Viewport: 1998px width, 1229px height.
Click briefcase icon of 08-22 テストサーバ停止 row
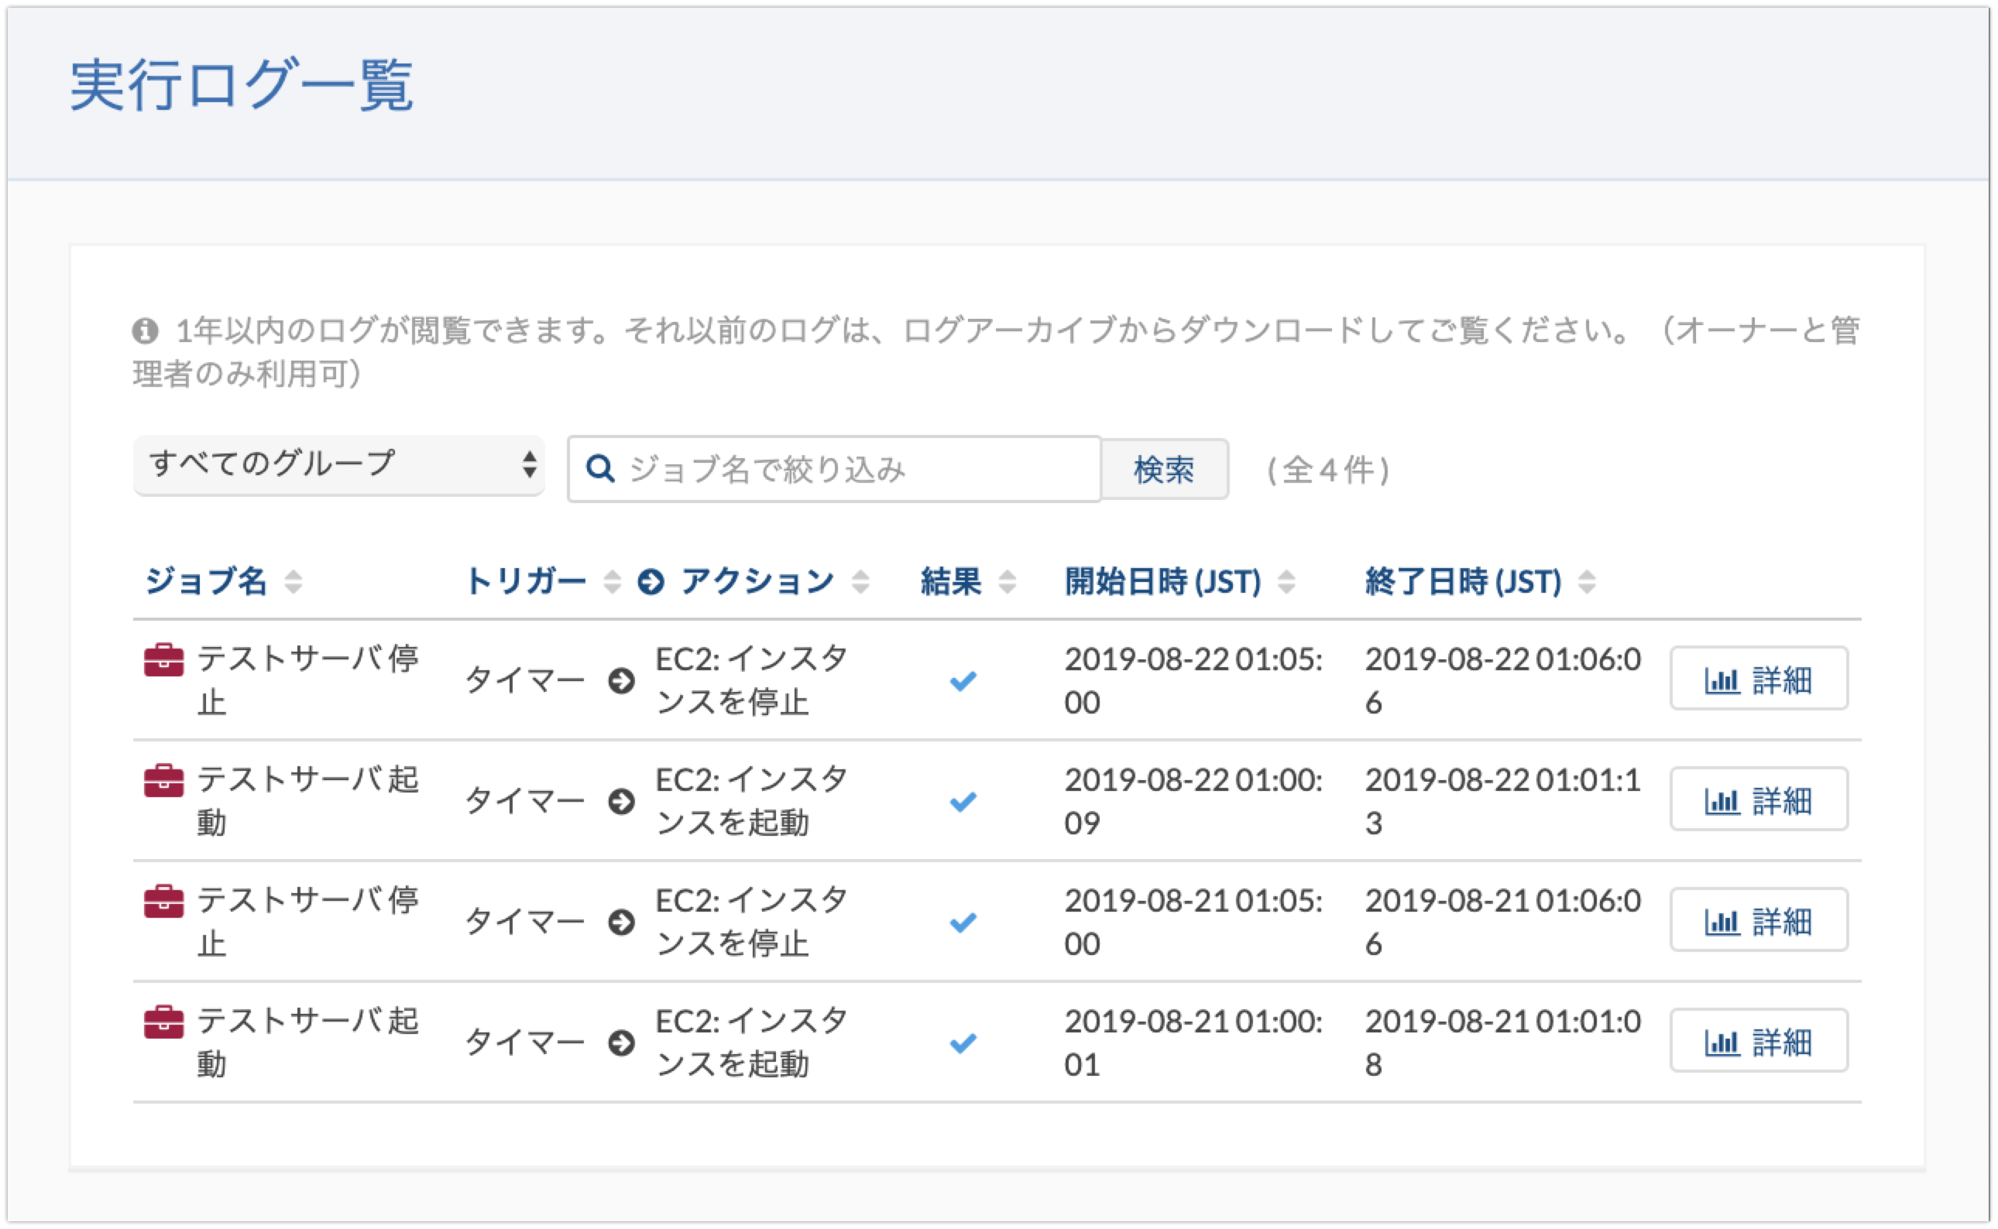pyautogui.click(x=163, y=660)
